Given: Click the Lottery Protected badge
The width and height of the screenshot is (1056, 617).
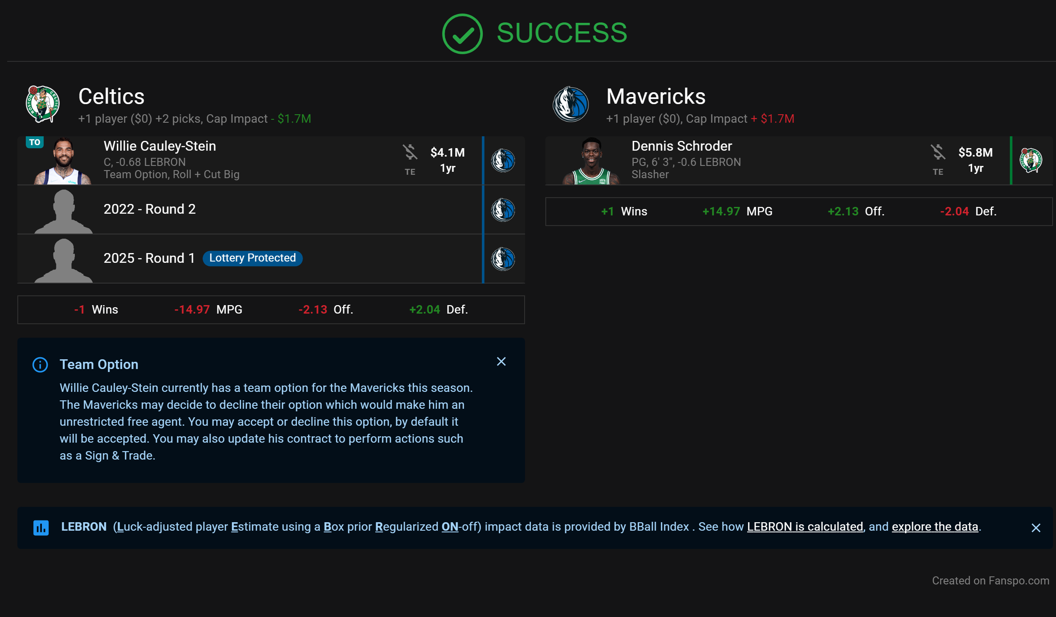Looking at the screenshot, I should 253,258.
